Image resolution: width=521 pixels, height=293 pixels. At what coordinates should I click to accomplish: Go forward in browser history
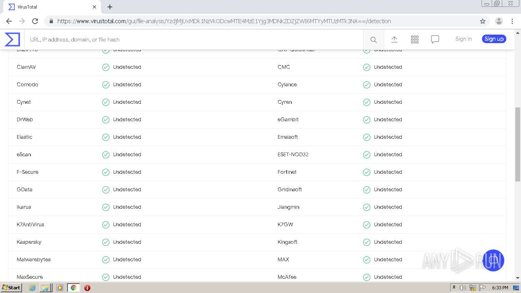22,21
